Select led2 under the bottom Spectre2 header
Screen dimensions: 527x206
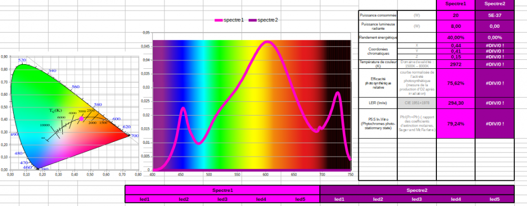(x=378, y=199)
